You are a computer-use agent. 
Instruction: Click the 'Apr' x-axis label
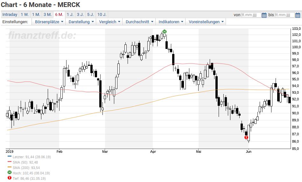coord(153,152)
